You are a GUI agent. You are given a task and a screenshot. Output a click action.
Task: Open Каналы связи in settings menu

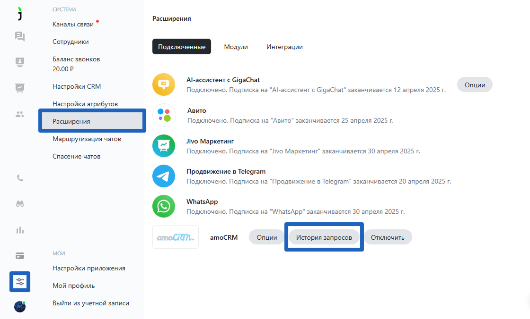pyautogui.click(x=73, y=24)
